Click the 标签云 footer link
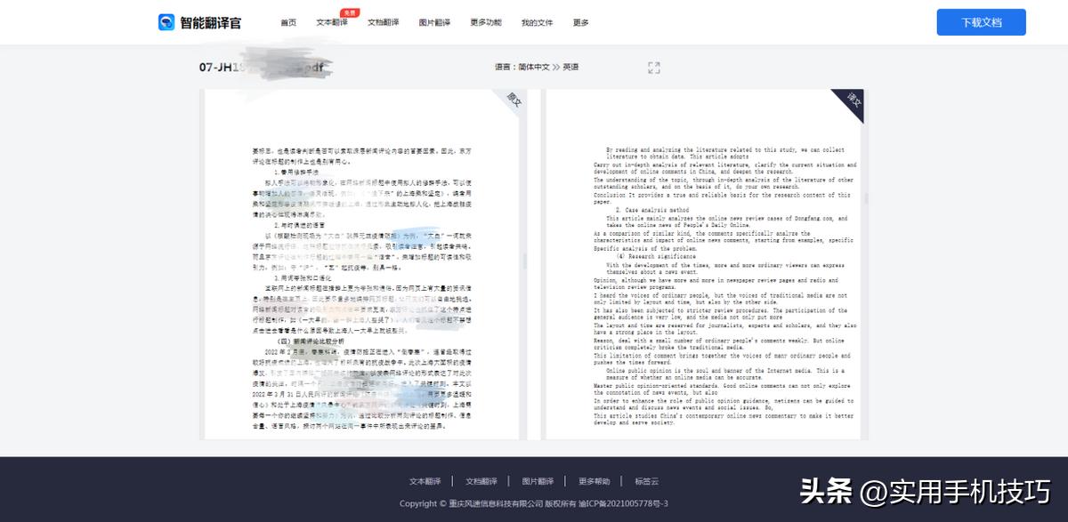Screen dimensions: 1068x522 point(646,480)
